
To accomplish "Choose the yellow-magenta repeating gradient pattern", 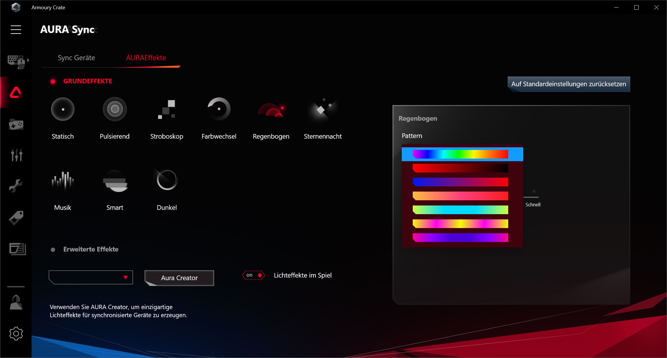I will click(460, 224).
